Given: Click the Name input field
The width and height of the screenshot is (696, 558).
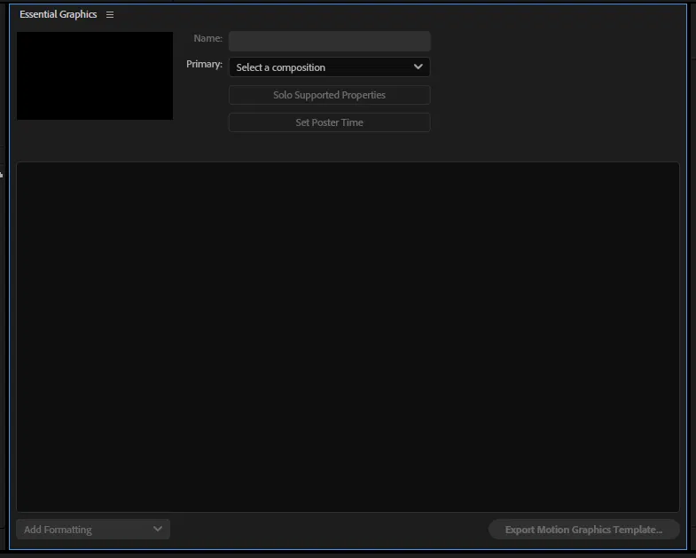Looking at the screenshot, I should pos(329,41).
